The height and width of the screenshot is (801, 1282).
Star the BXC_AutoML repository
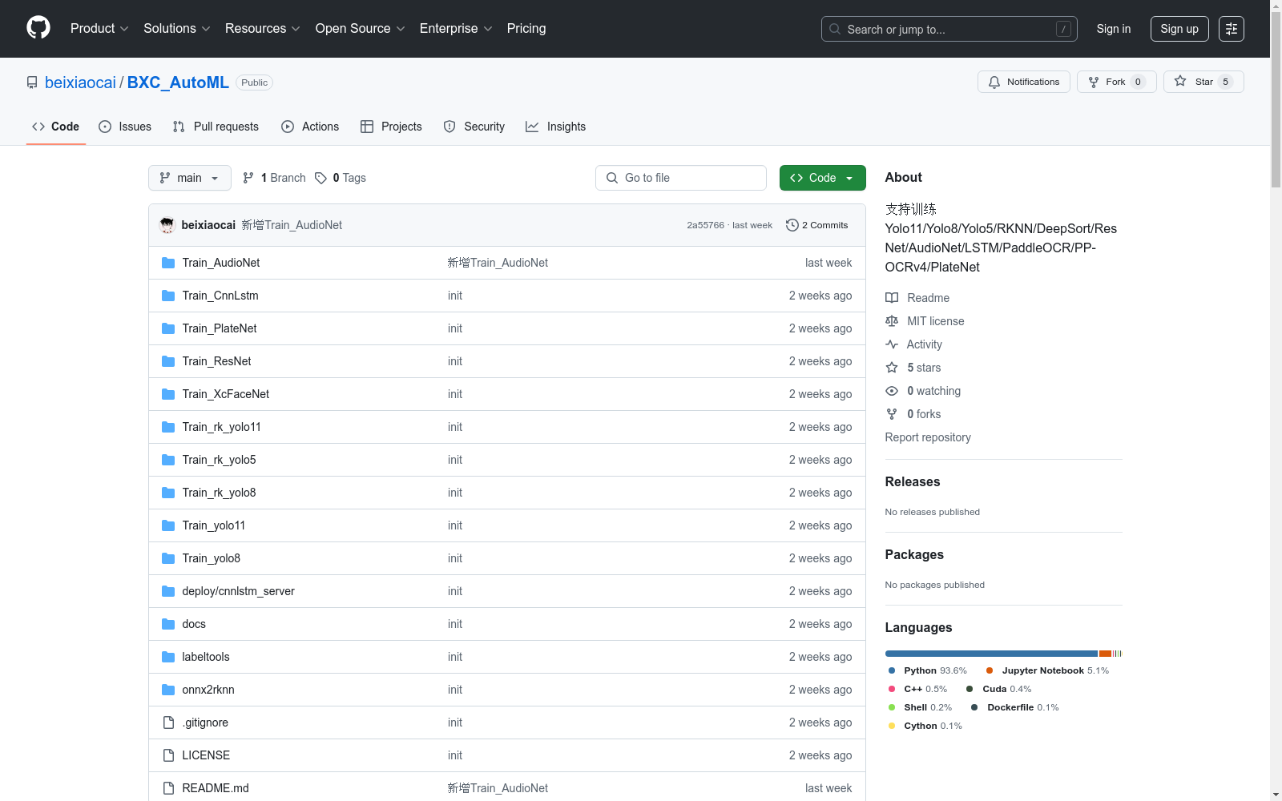[x=1203, y=82]
